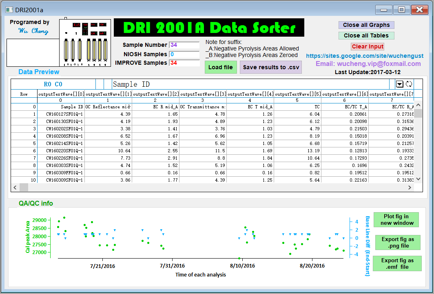Click the 'EC R mid_A' header cell
Viewport: 434px width, 294px height.
click(x=156, y=107)
